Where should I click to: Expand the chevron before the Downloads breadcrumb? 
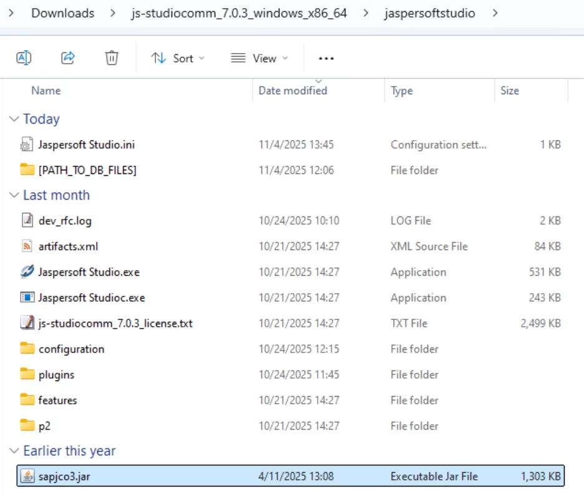(x=11, y=13)
